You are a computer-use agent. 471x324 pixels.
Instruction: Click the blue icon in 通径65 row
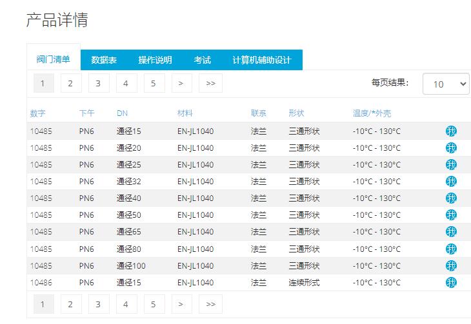pos(451,232)
